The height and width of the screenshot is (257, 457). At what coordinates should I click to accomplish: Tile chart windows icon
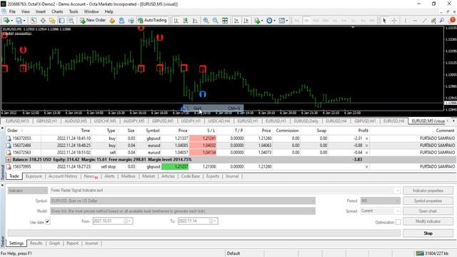coord(225,21)
